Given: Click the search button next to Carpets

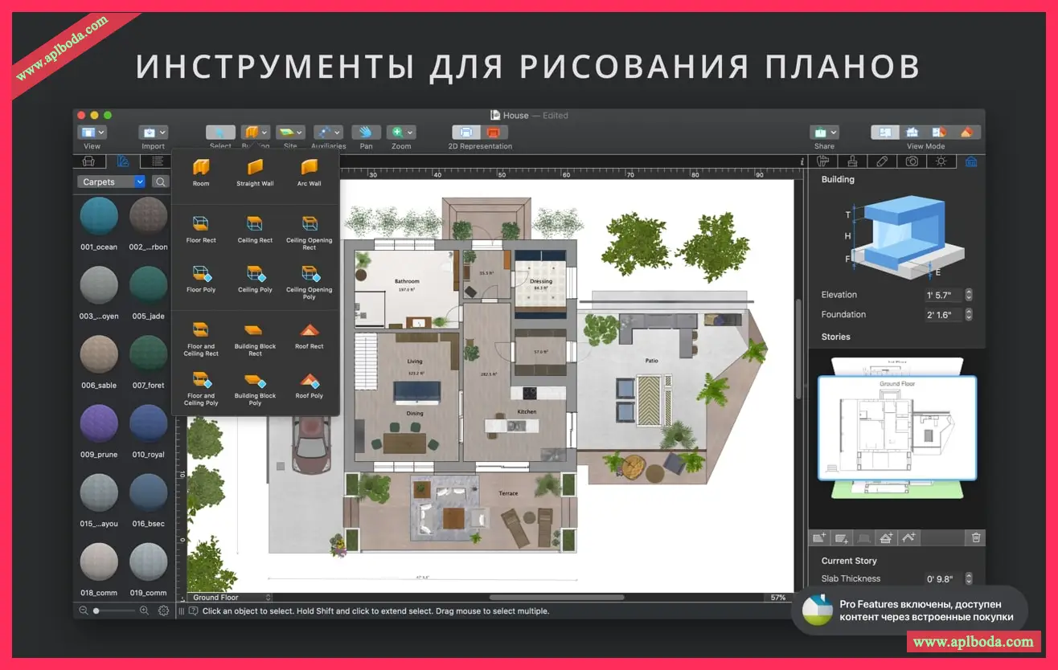Looking at the screenshot, I should pos(161,182).
